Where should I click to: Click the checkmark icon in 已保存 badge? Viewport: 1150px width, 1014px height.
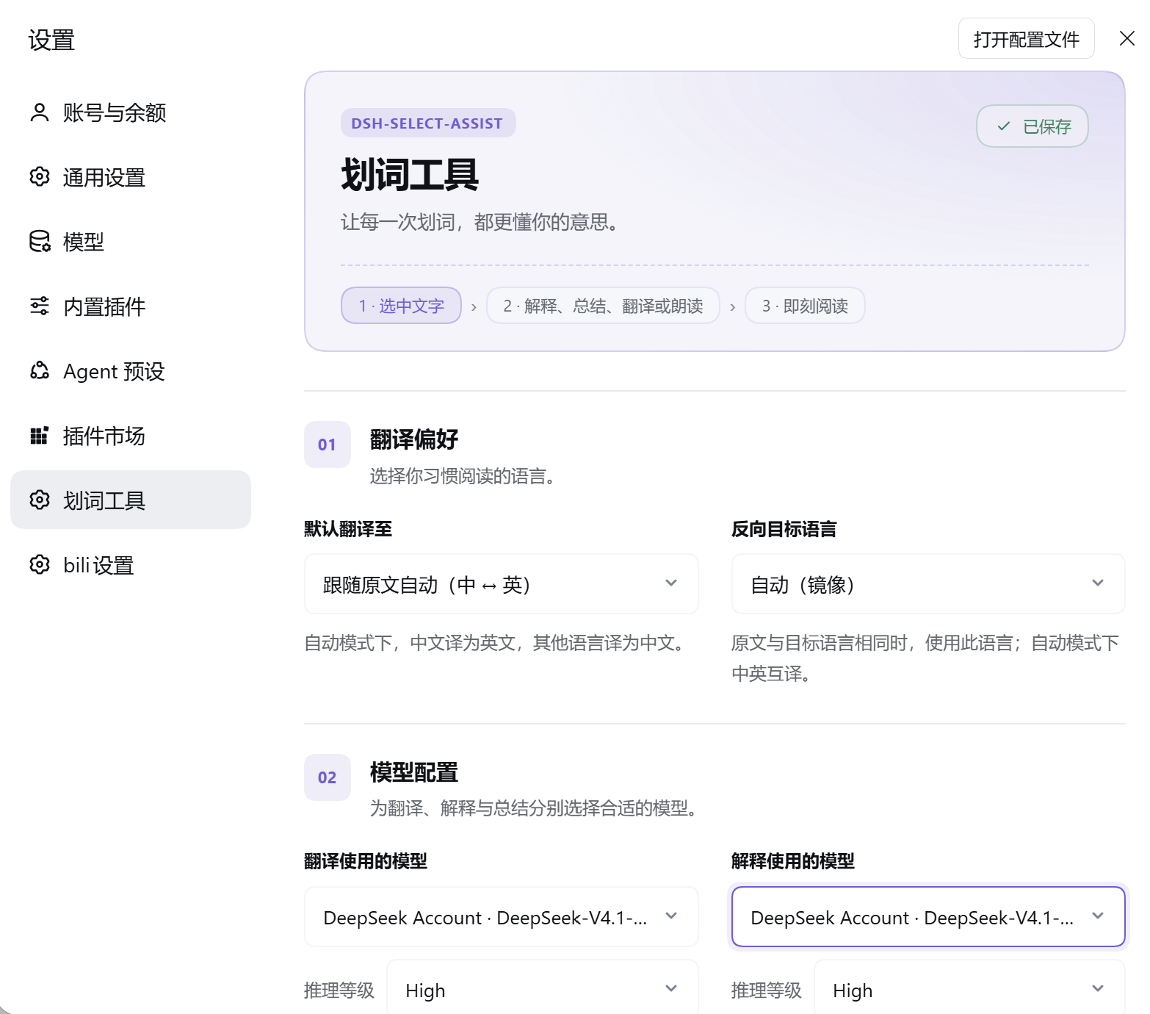coord(1004,126)
